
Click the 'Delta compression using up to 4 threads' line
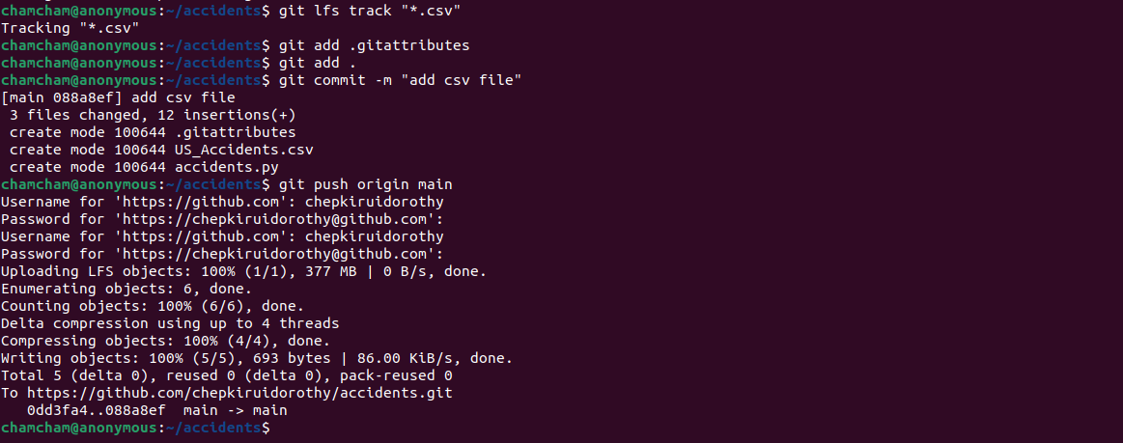click(x=170, y=323)
